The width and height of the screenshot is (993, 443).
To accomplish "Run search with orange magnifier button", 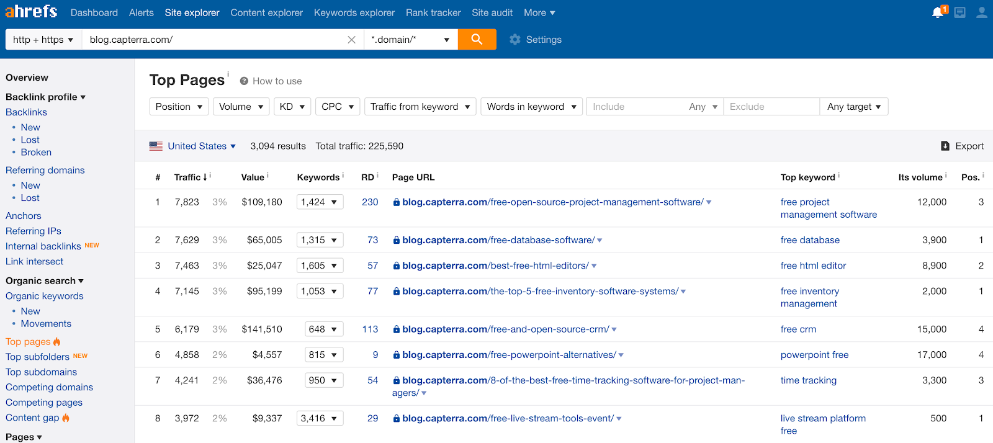I will point(477,39).
